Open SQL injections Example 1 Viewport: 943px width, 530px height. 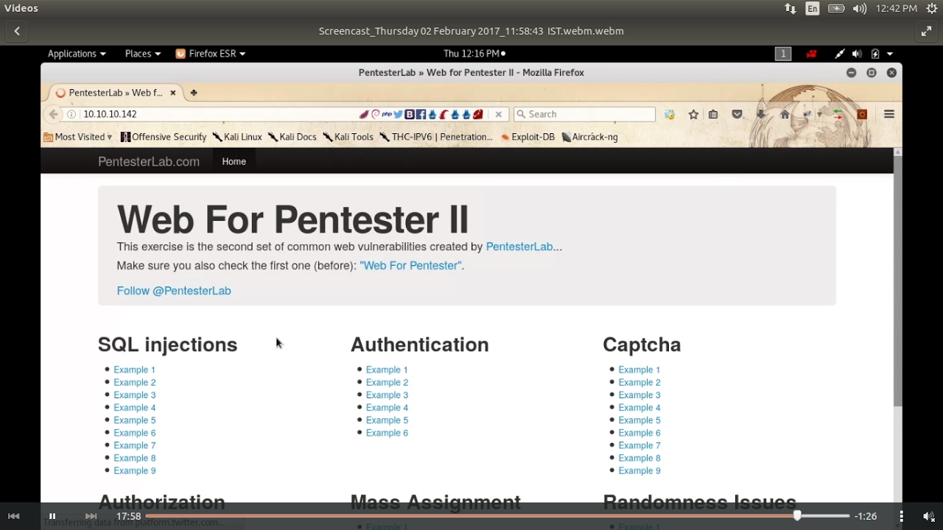134,370
